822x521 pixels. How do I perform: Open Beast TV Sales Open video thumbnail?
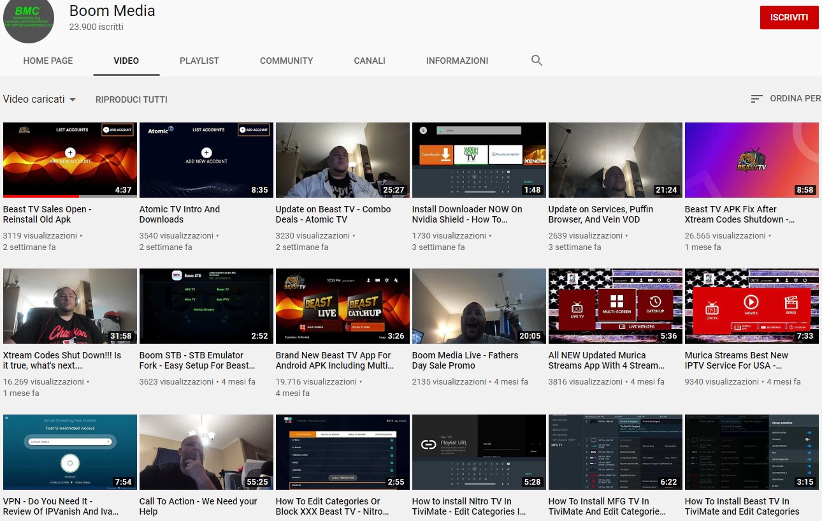[x=70, y=160]
